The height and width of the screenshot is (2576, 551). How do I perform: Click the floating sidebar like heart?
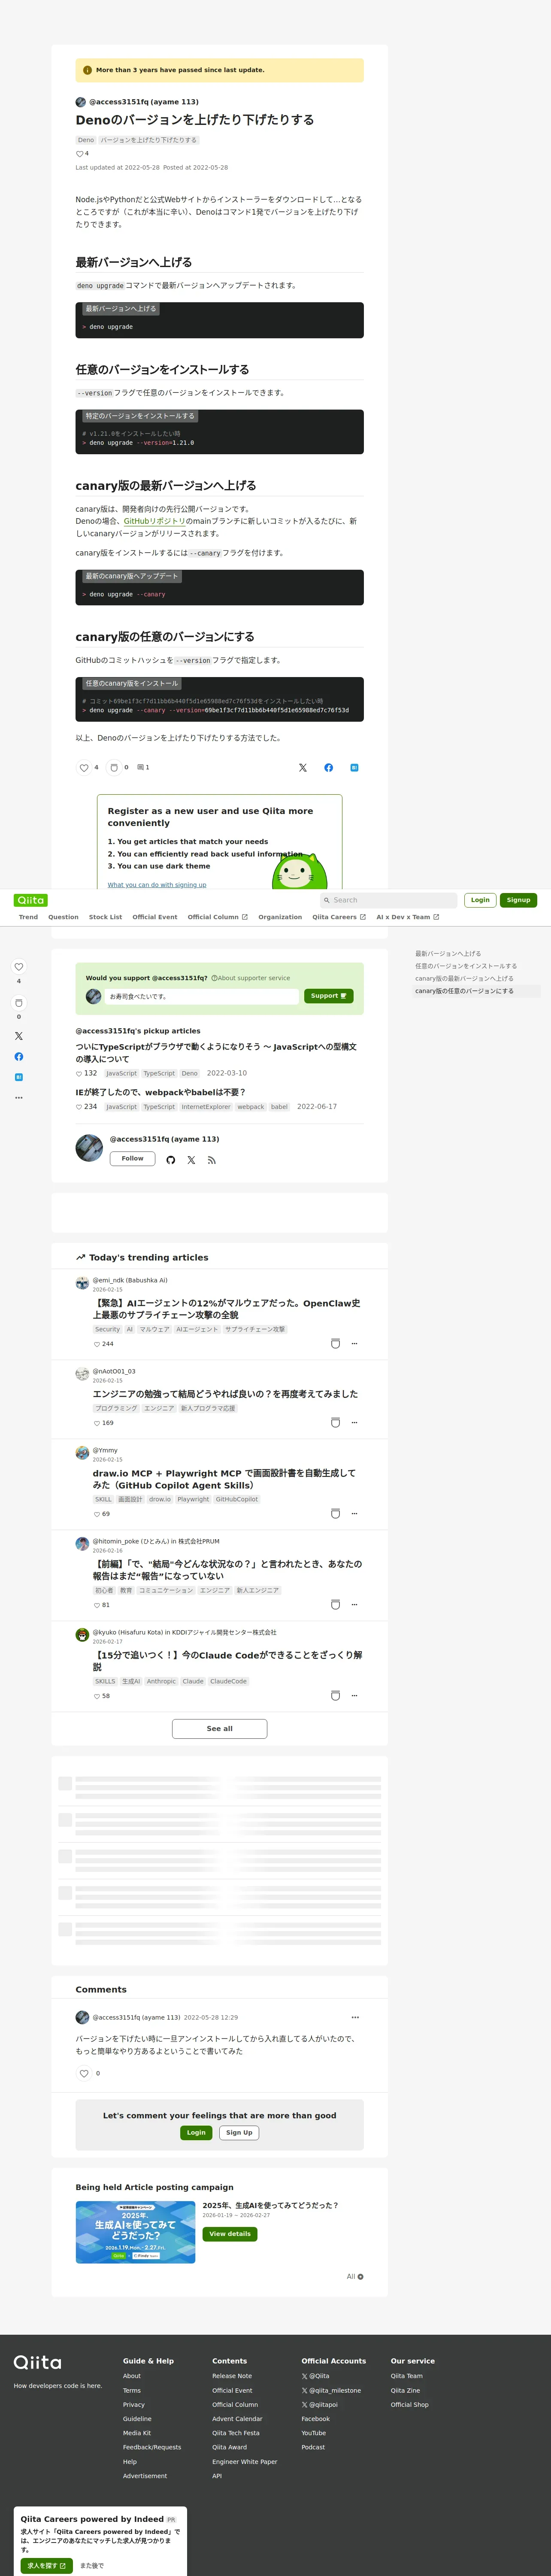tap(18, 966)
